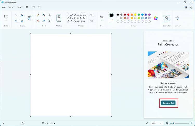
Task: Open Paint Settings gear
Action: pos(191,7)
